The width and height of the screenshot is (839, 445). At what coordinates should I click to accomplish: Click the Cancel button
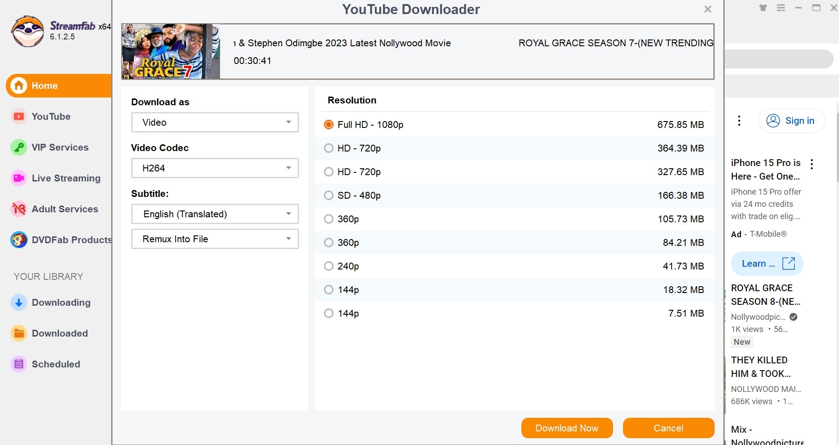[x=668, y=428]
